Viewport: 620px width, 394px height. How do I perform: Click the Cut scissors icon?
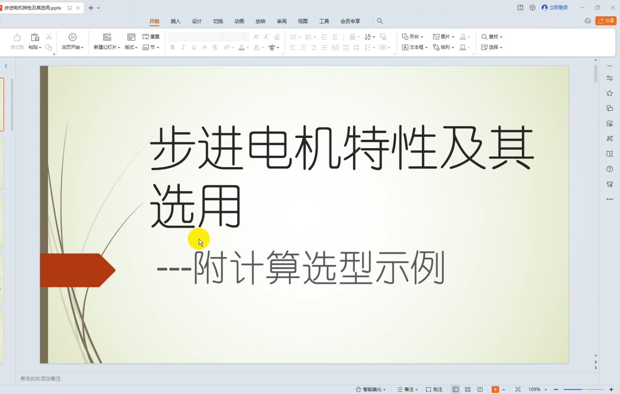tap(49, 37)
